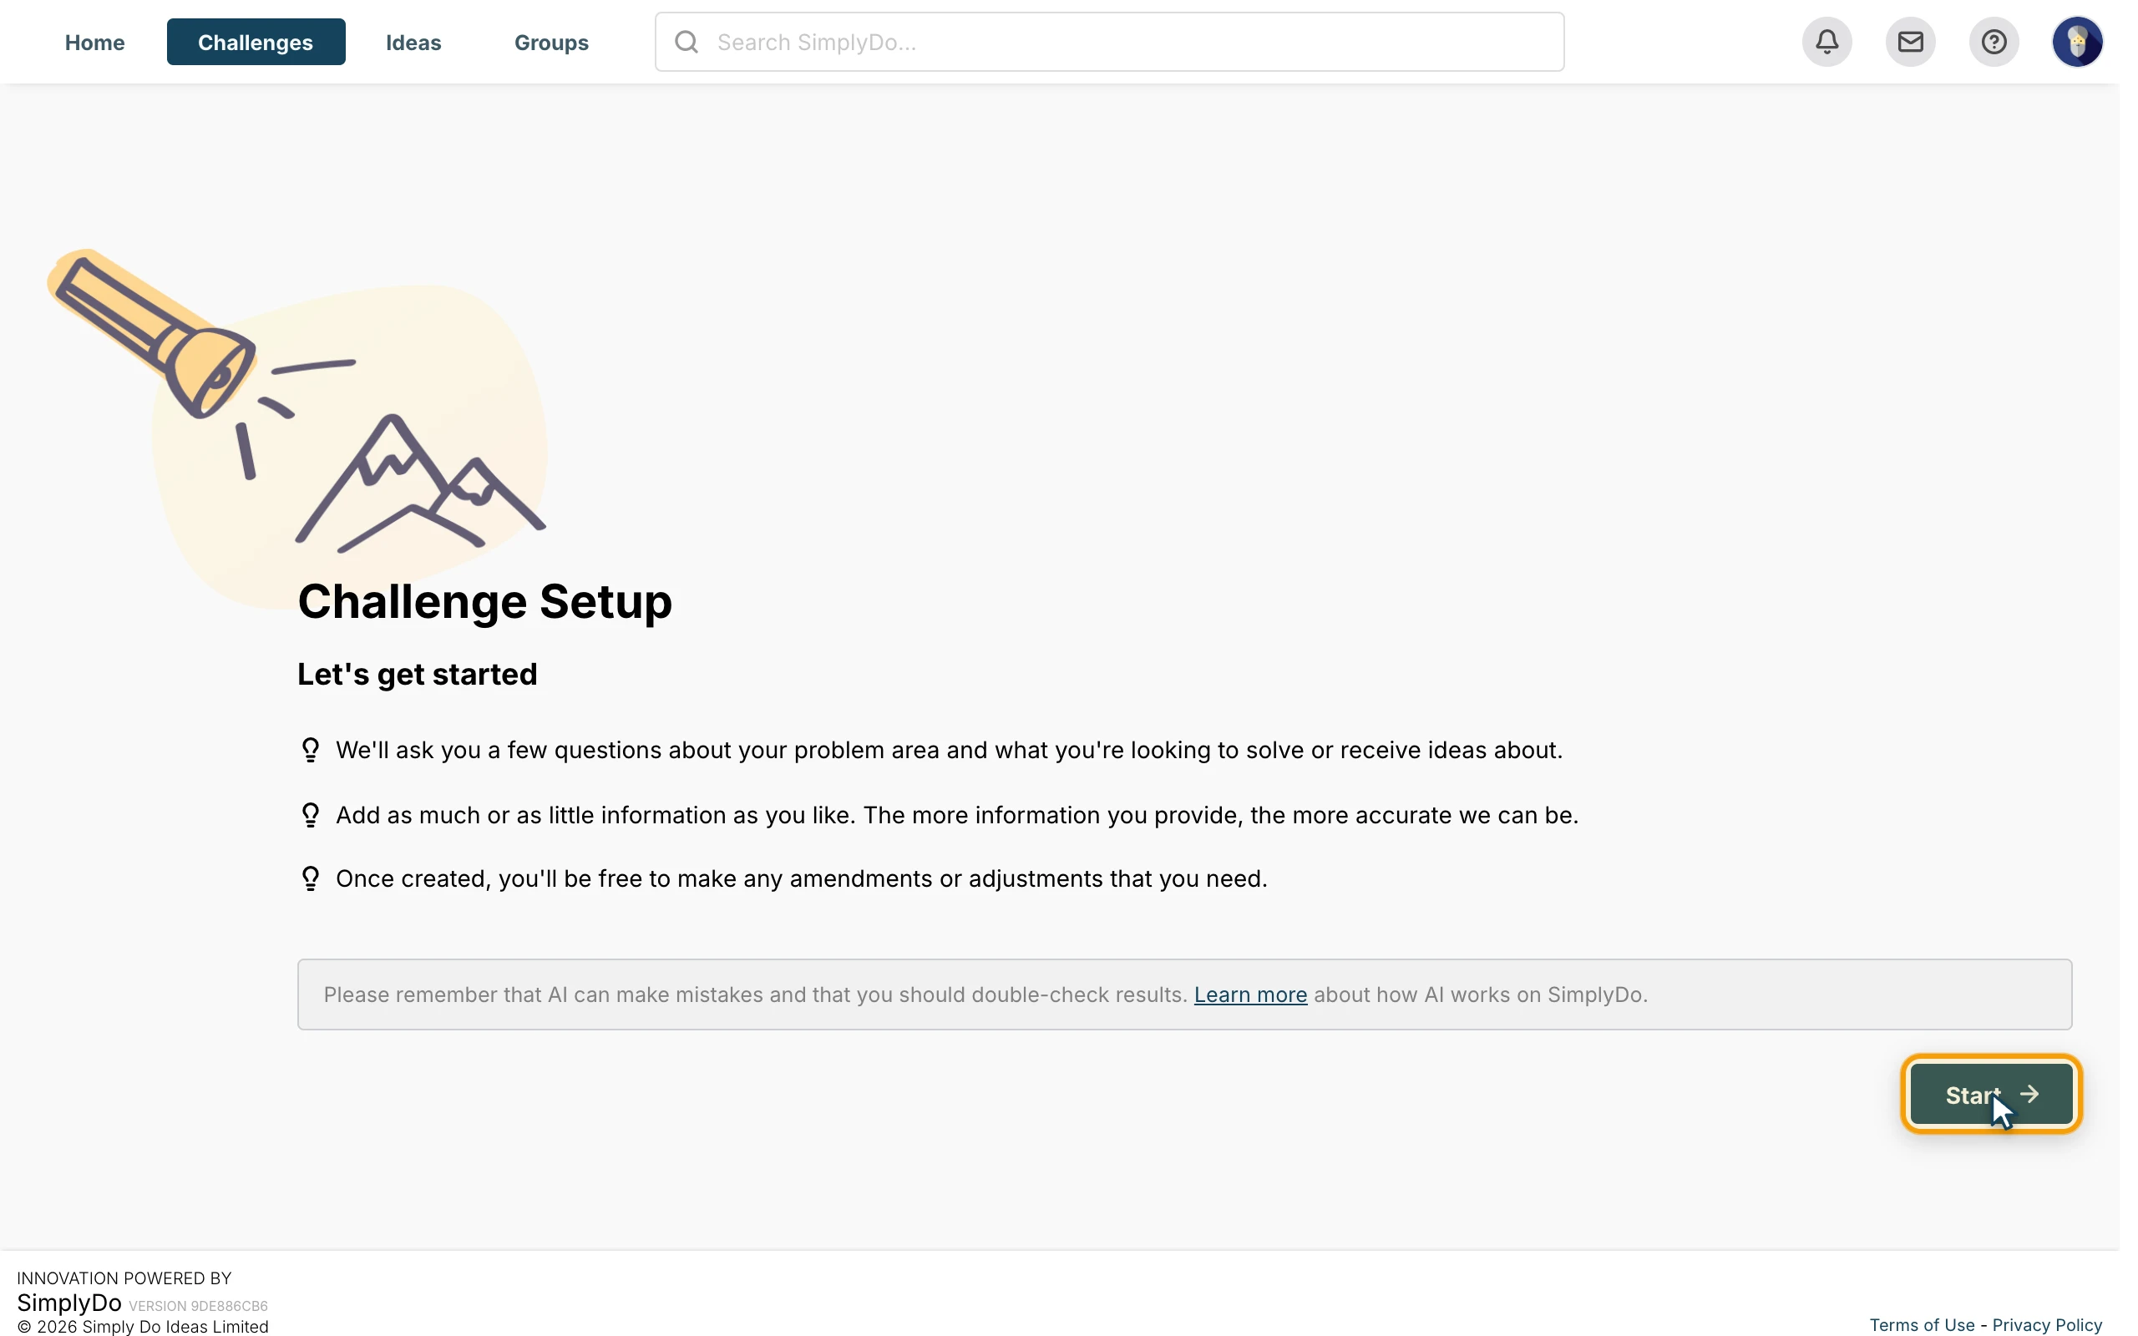Click the search magnifier icon
The height and width of the screenshot is (1336, 2138).
tap(686, 42)
